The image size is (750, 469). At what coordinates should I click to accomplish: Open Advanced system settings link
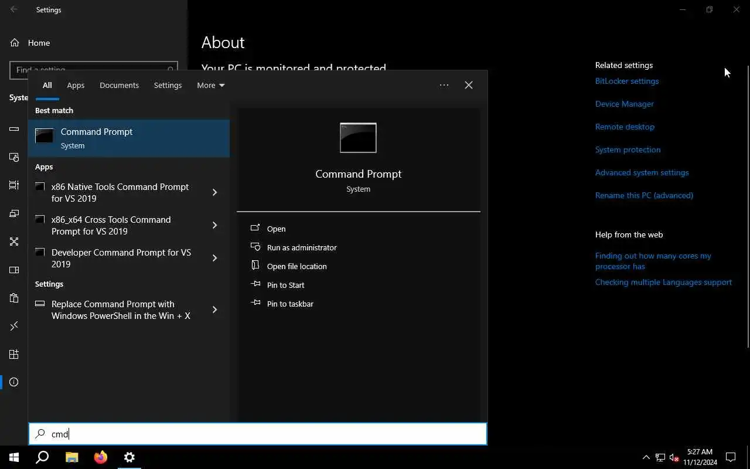point(642,172)
